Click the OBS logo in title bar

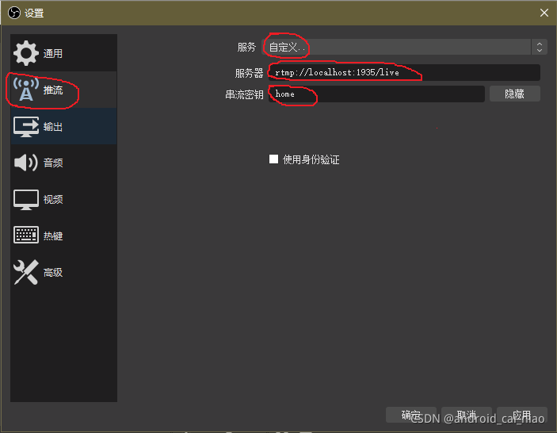click(x=13, y=13)
